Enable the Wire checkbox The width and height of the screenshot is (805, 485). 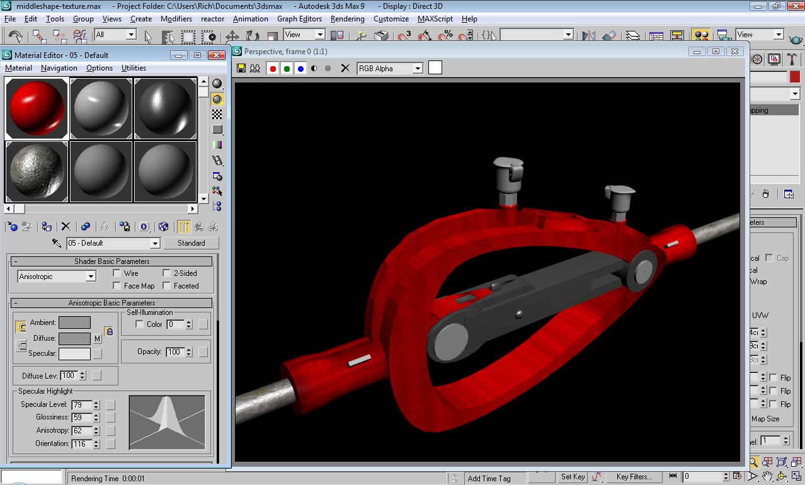click(117, 273)
